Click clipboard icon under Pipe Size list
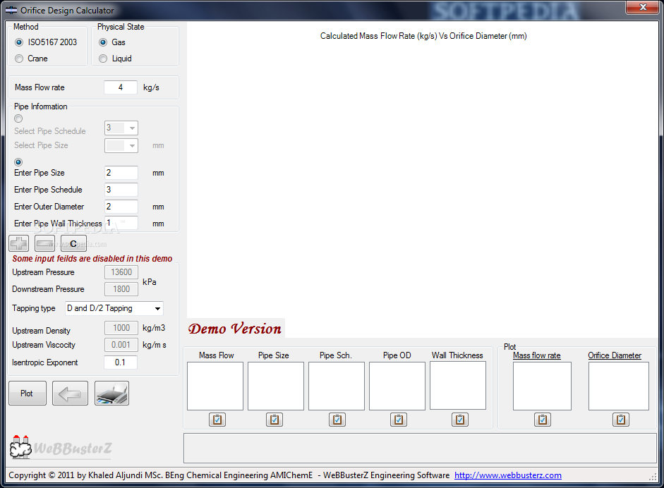Viewport: 664px width, 488px height. click(x=274, y=420)
